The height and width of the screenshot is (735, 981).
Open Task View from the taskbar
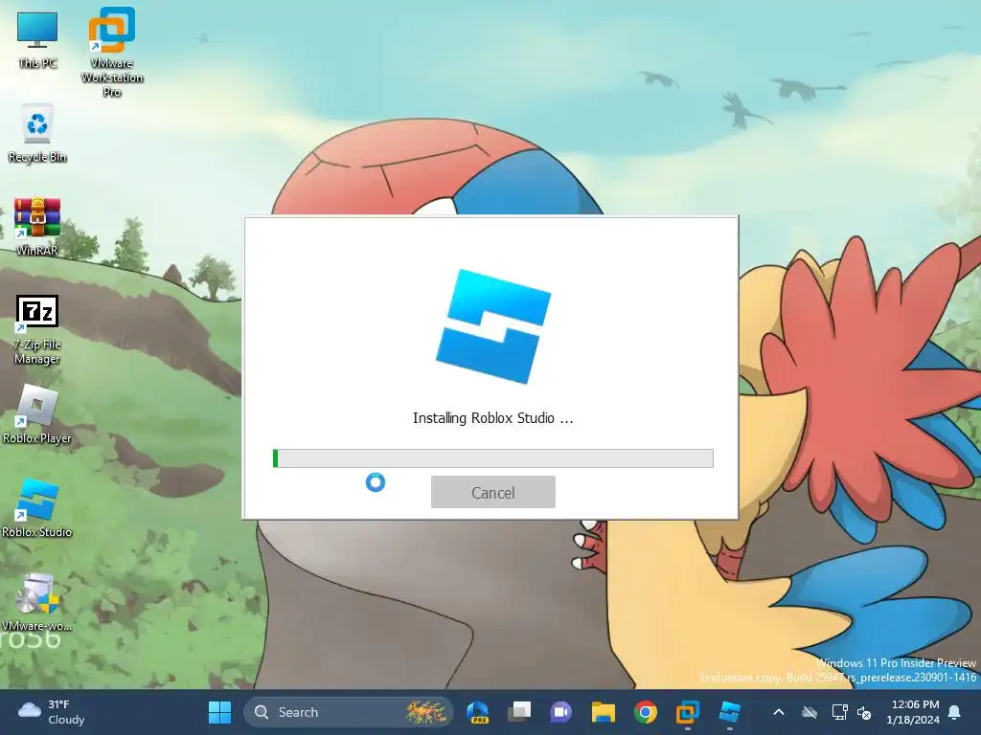coord(519,712)
